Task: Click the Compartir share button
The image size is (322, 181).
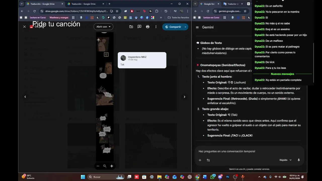Action: pyautogui.click(x=173, y=27)
